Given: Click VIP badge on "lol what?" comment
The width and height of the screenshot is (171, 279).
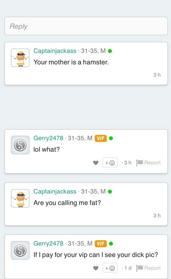Looking at the screenshot, I should pyautogui.click(x=101, y=138).
